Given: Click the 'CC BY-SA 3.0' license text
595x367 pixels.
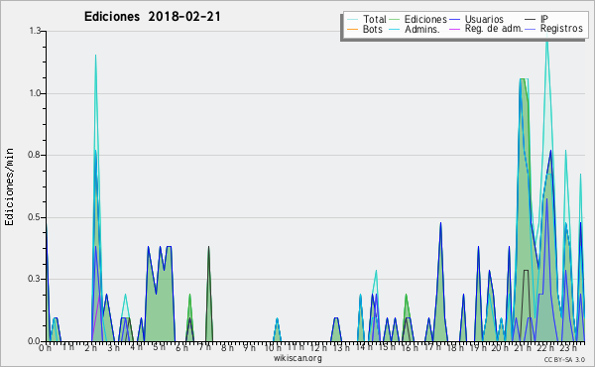Looking at the screenshot, I should 564,360.
